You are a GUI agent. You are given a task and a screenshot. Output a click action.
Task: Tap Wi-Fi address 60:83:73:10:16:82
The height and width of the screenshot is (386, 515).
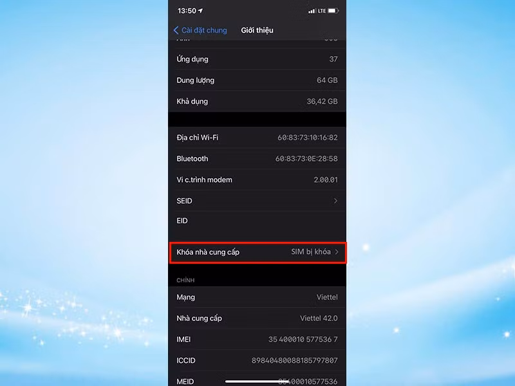308,138
